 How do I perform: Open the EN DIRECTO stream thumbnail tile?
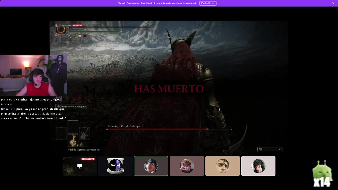(80, 166)
